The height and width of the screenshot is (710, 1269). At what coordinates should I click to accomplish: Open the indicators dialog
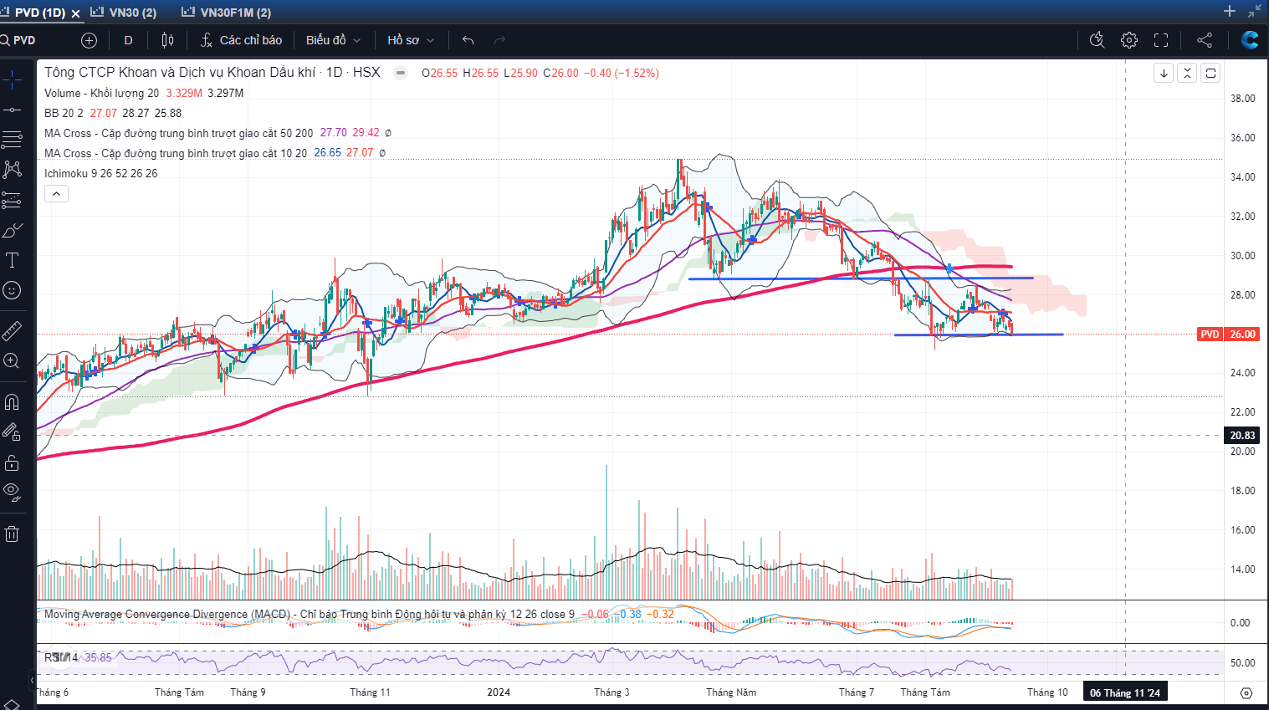241,40
